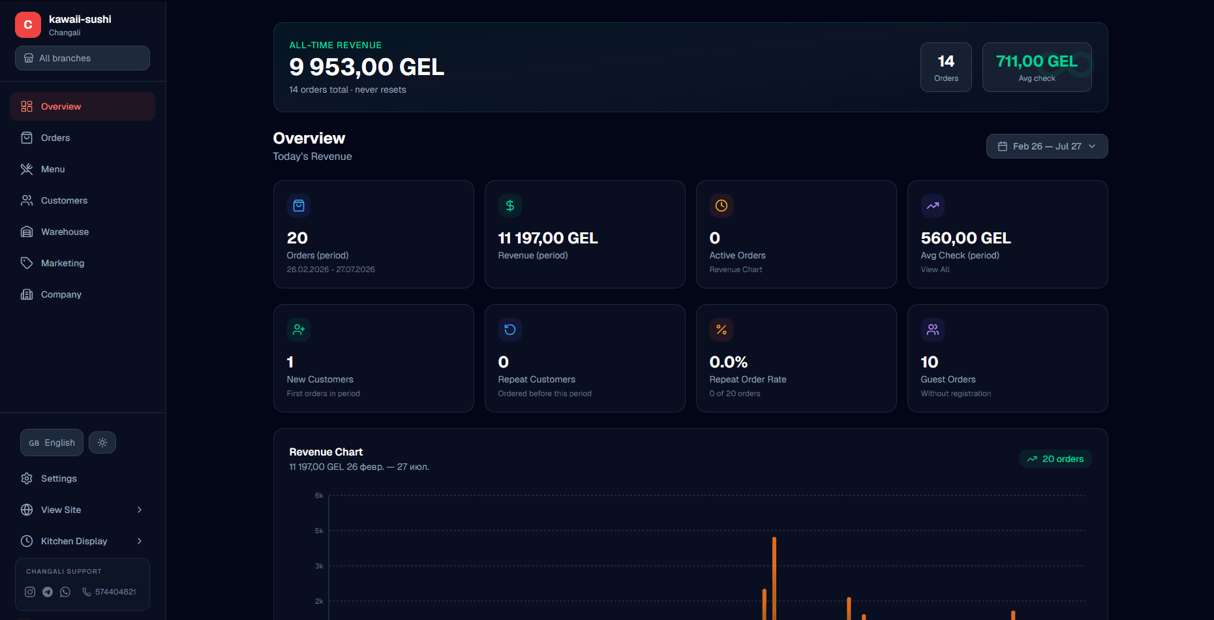The height and width of the screenshot is (620, 1214).
Task: Open the Feb 26 — Jul 27 date range picker
Action: [x=1047, y=146]
